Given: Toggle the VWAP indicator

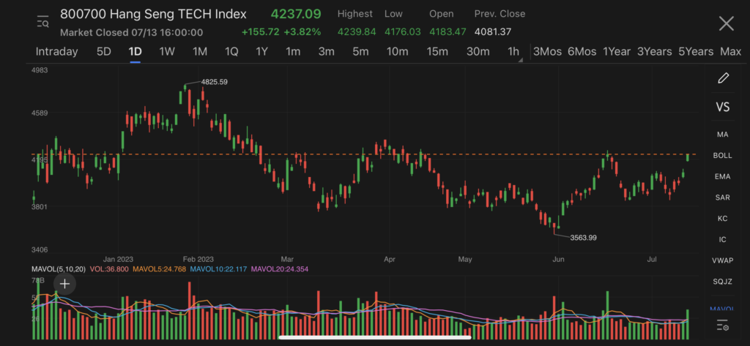Looking at the screenshot, I should click(x=722, y=260).
